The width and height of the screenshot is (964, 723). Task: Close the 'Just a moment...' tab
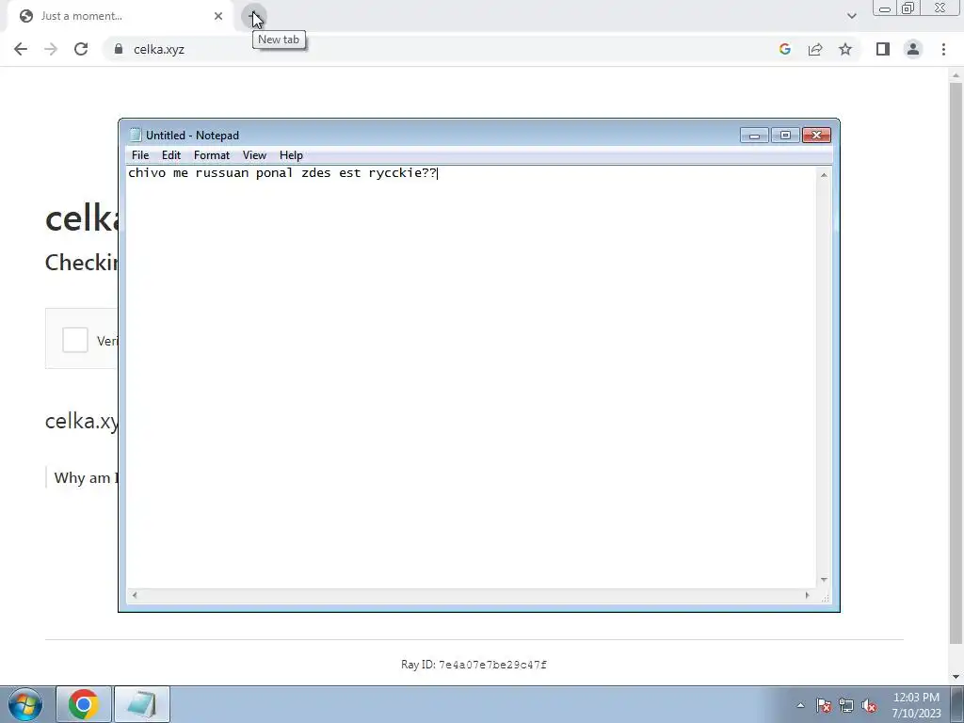click(x=218, y=16)
